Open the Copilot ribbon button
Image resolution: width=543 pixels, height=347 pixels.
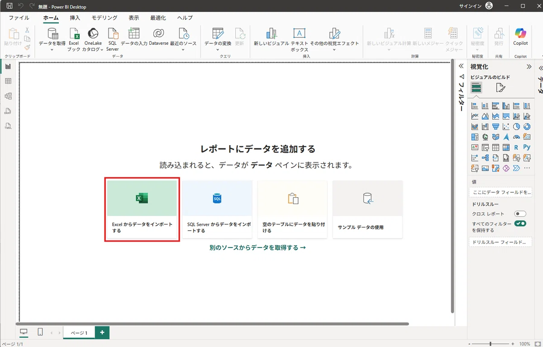click(520, 37)
